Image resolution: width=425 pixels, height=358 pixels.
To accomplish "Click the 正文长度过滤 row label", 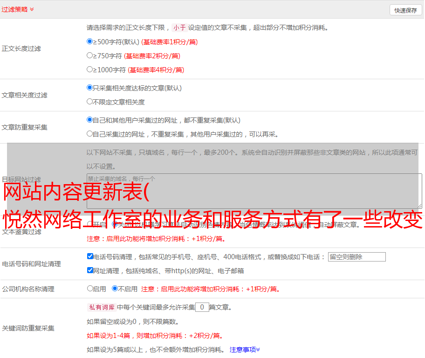I will coord(21,48).
